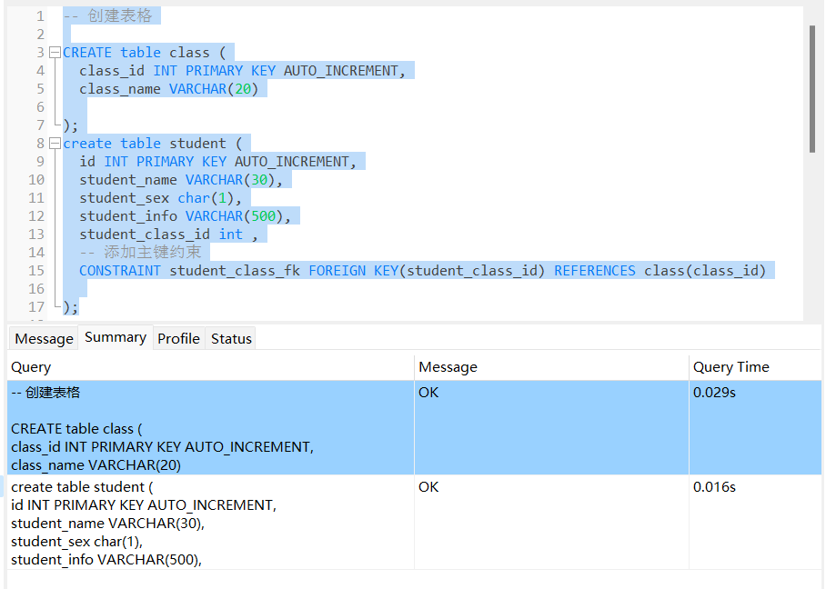
Task: Click line number 4 in the gutter
Action: (x=41, y=71)
